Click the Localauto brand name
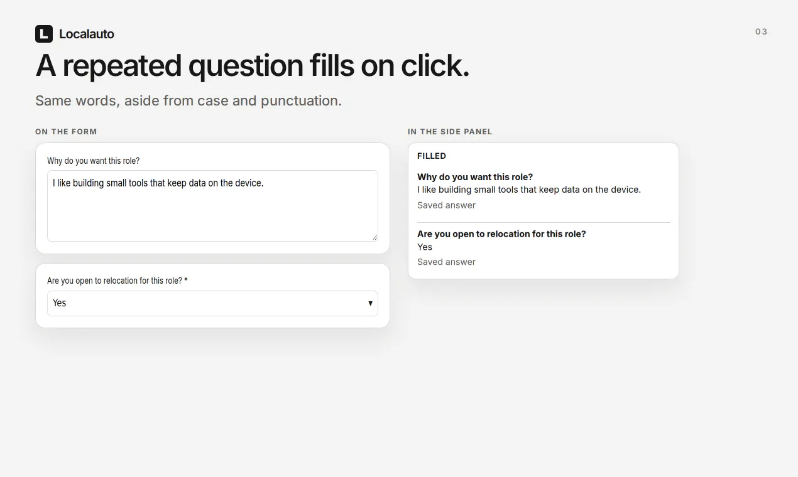This screenshot has width=798, height=477. [87, 34]
